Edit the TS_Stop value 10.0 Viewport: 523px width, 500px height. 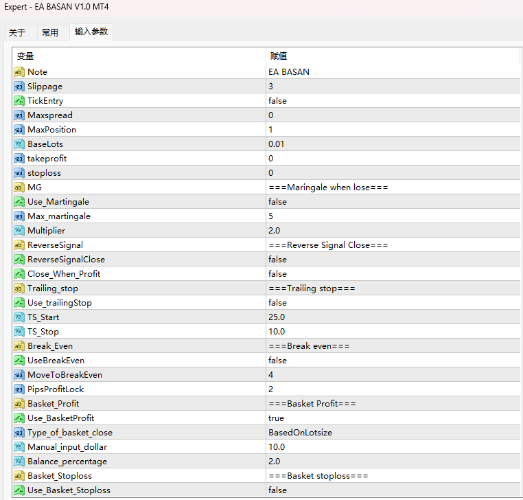[x=393, y=332]
